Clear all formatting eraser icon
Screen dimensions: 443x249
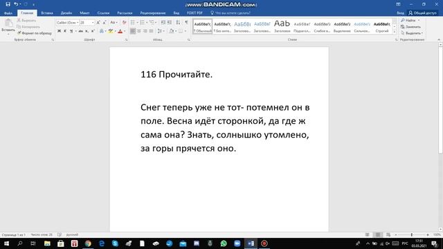coord(124,22)
